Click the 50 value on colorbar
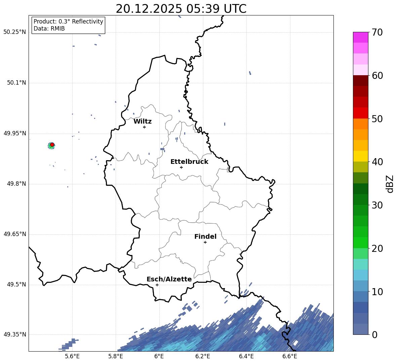The height and width of the screenshot is (363, 398). point(377,119)
